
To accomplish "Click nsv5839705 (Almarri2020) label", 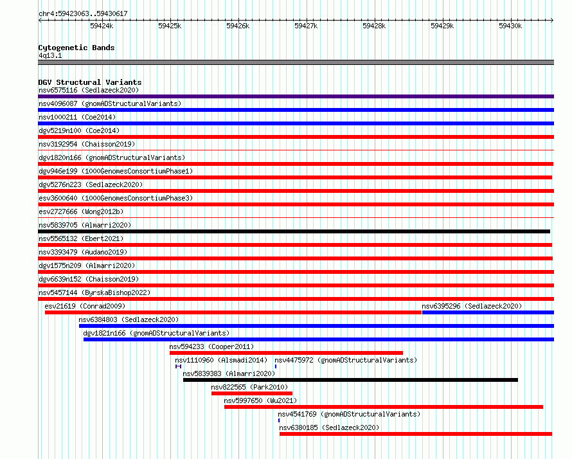I will tap(85, 225).
